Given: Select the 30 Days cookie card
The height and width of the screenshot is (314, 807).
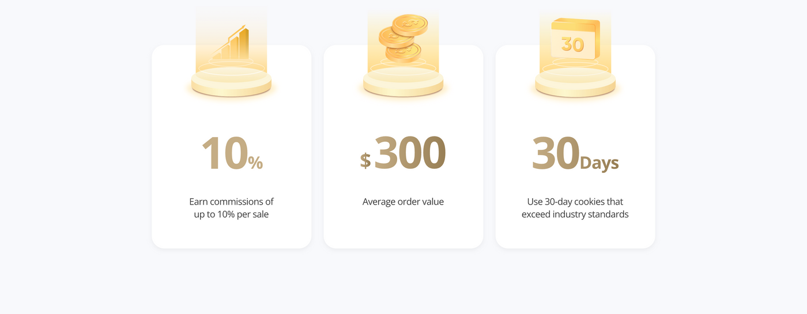Looking at the screenshot, I should pos(575,236).
